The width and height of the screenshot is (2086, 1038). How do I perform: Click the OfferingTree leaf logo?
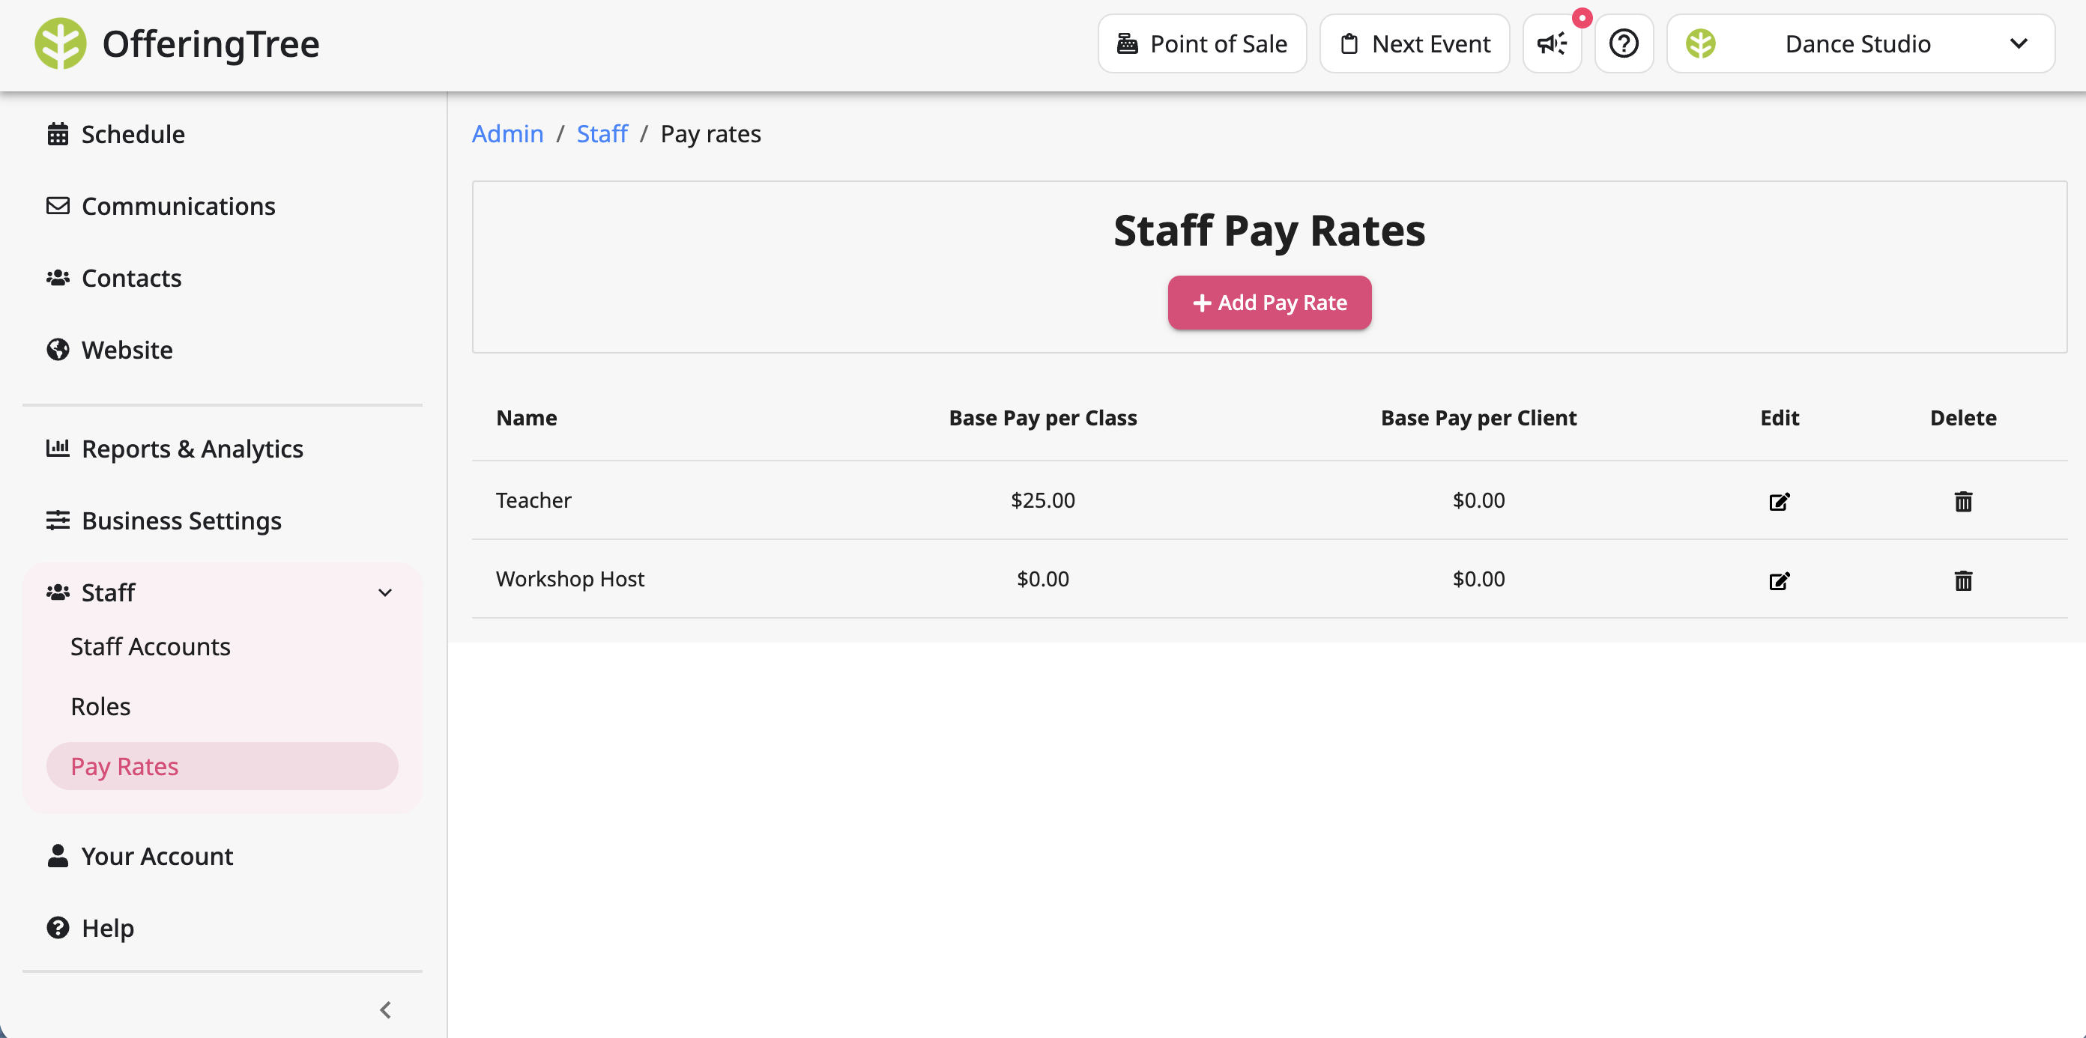pyautogui.click(x=60, y=43)
